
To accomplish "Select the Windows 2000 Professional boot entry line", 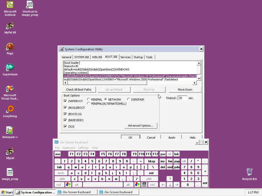I will click(x=130, y=79).
